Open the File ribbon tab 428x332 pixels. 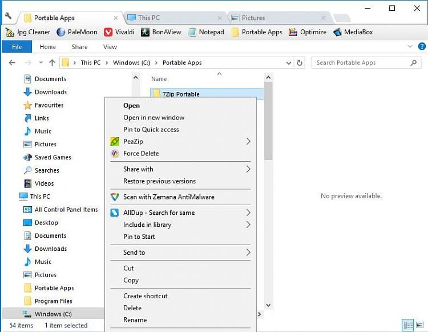click(17, 47)
